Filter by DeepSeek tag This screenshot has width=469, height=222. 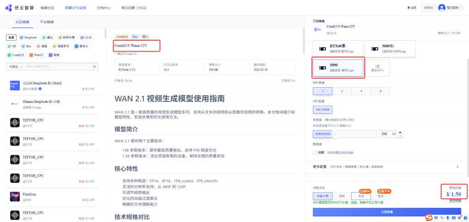pyautogui.click(x=28, y=37)
